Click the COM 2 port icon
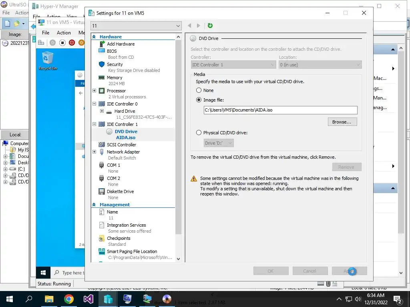This screenshot has width=410, height=307. tap(101, 178)
